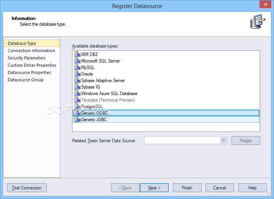
Task: Click inside Related Team Server Data Source field
Action: [x=182, y=140]
